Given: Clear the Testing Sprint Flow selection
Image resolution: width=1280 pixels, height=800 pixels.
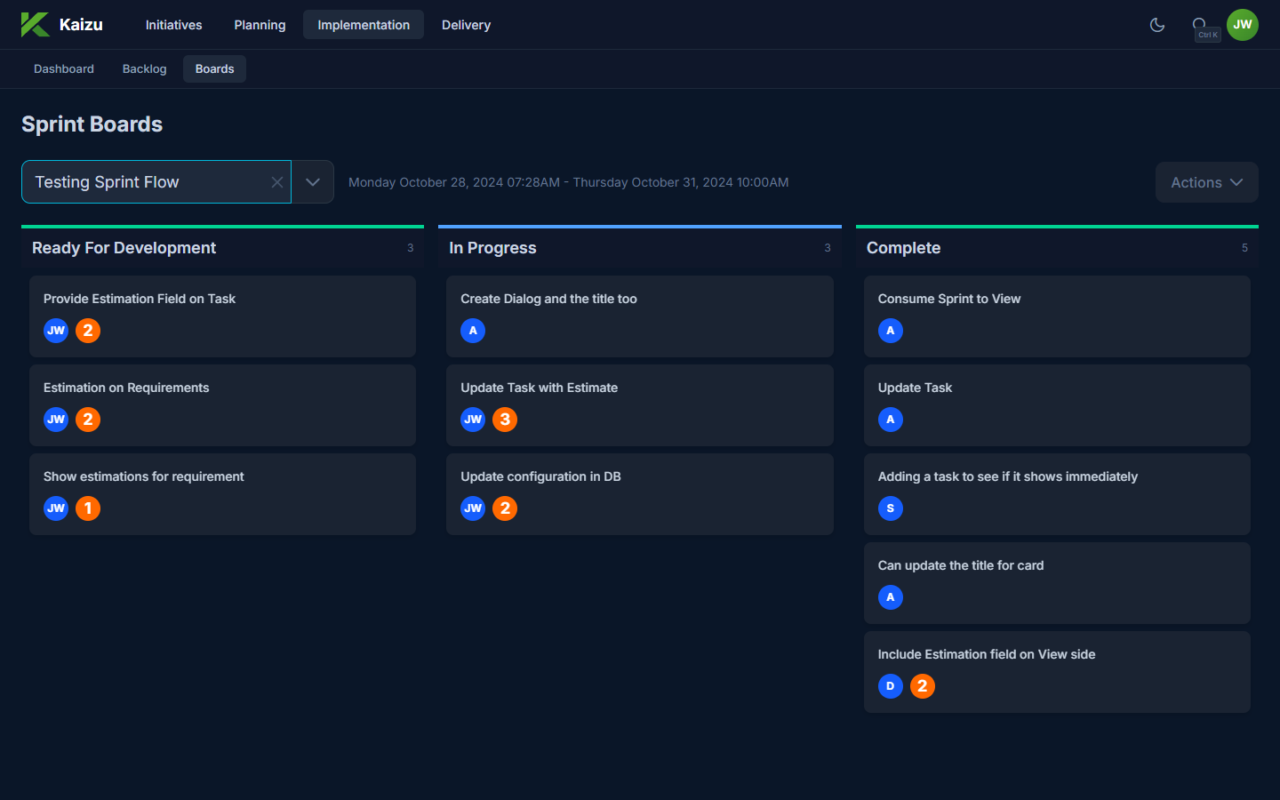Looking at the screenshot, I should 277,182.
